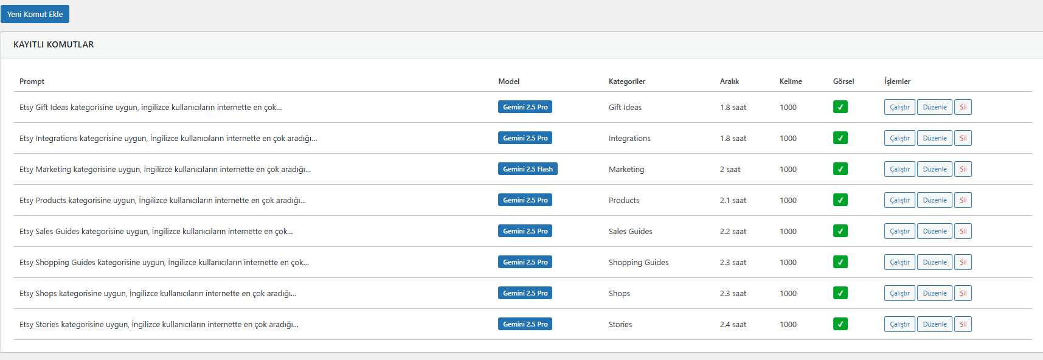Edit the Marketing row with Düzenle
This screenshot has height=360, width=1043.
[x=935, y=169]
